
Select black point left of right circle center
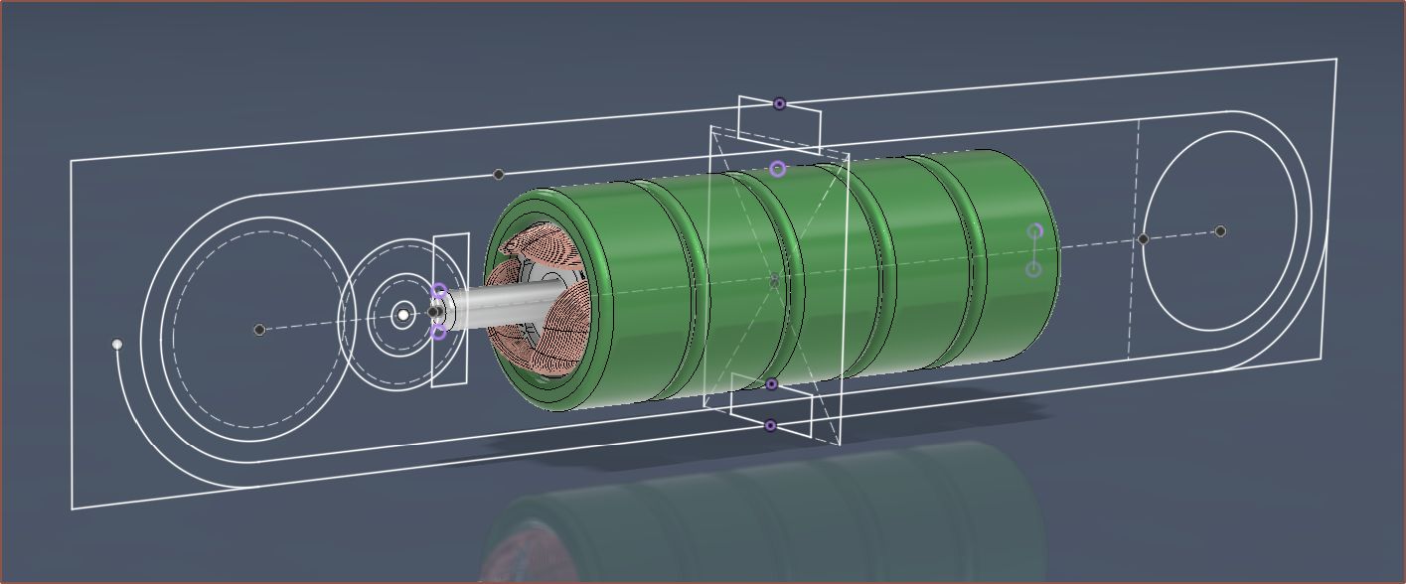(1143, 239)
